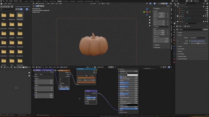
Task: Click the pin icon in node editor header
Action: click(115, 67)
